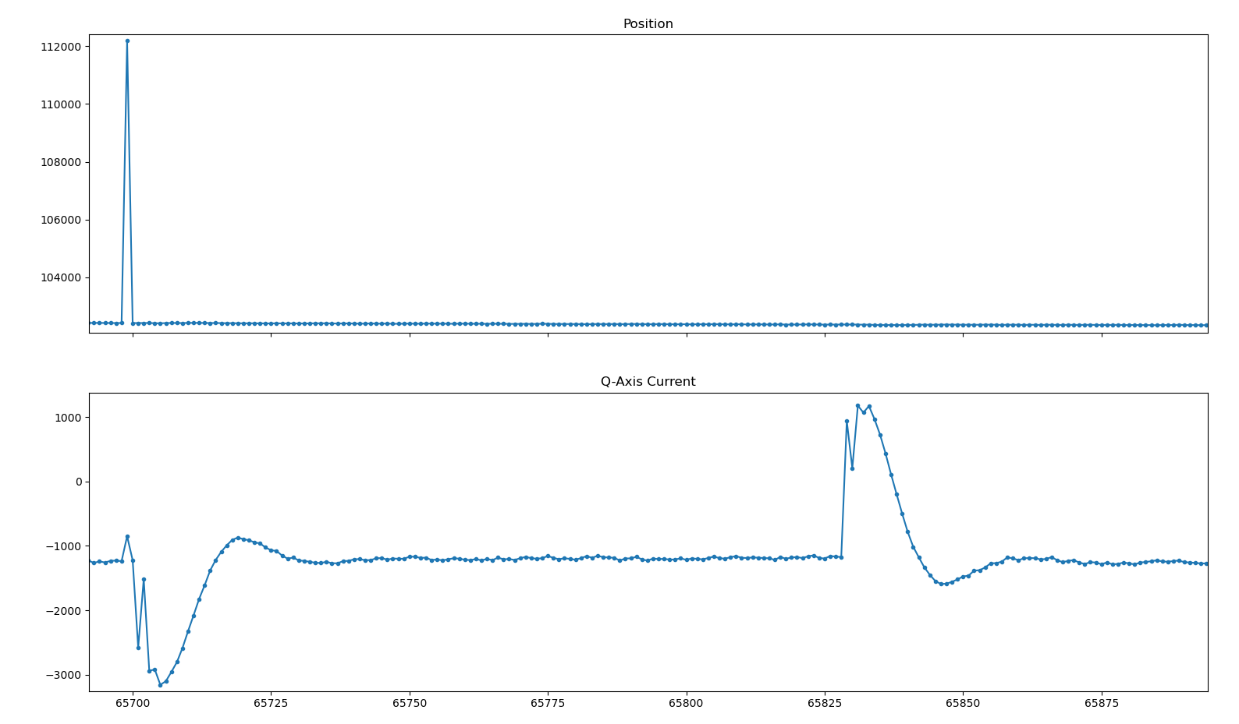Click the 108000 y-axis tick label
Viewport: 1239px width, 724px height.
(x=59, y=162)
